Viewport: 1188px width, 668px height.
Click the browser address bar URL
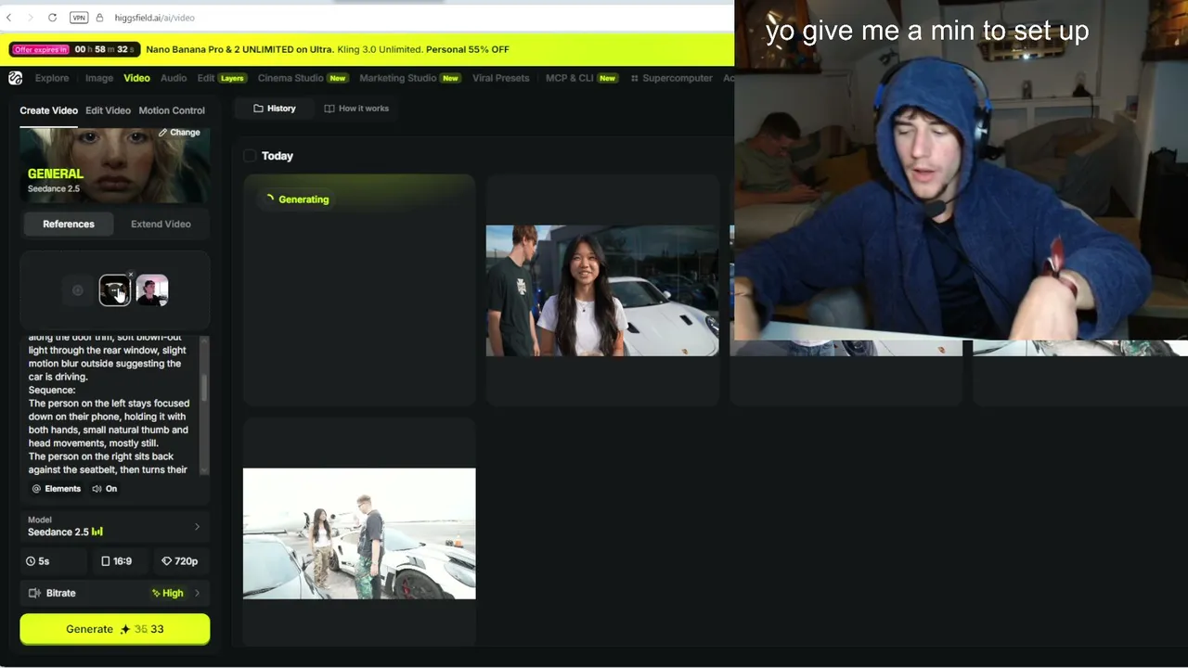[x=155, y=18]
